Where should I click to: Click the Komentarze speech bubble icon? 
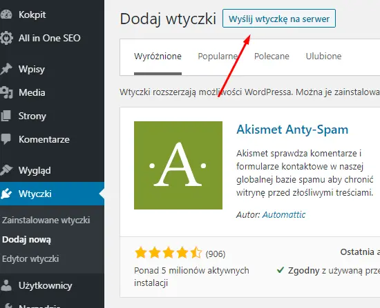pyautogui.click(x=6, y=139)
